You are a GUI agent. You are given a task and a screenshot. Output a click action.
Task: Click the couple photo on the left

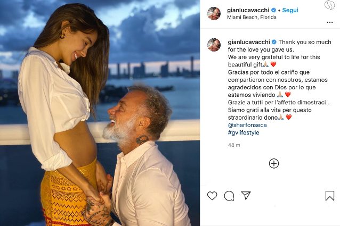pyautogui.click(x=100, y=113)
